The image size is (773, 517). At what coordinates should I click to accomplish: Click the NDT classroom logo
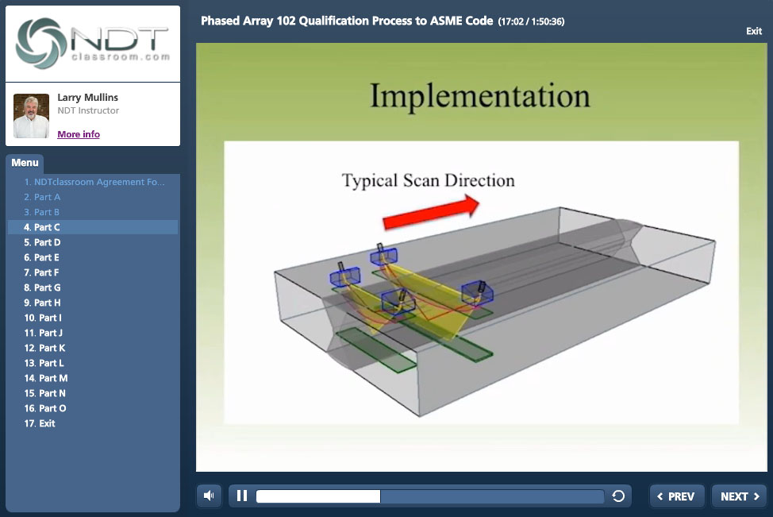pyautogui.click(x=93, y=43)
